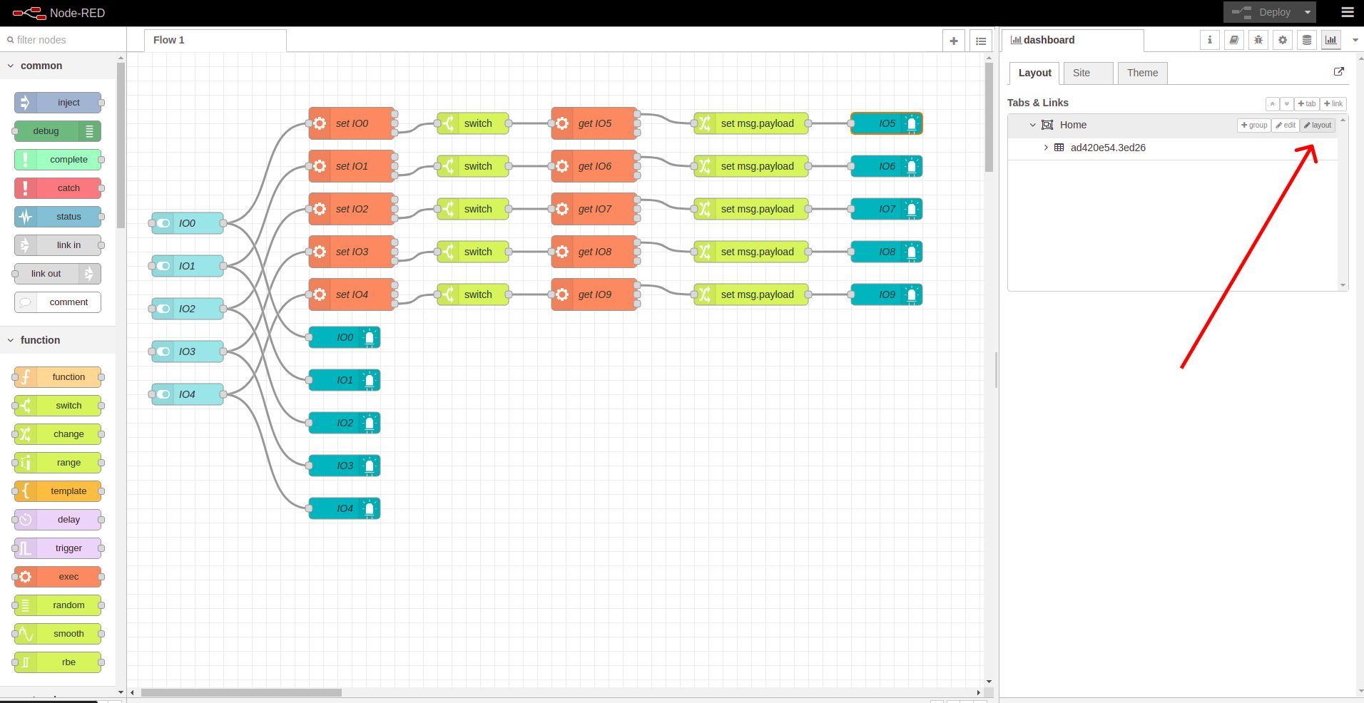Expand the ad420e54.3ed26 group

[1046, 148]
